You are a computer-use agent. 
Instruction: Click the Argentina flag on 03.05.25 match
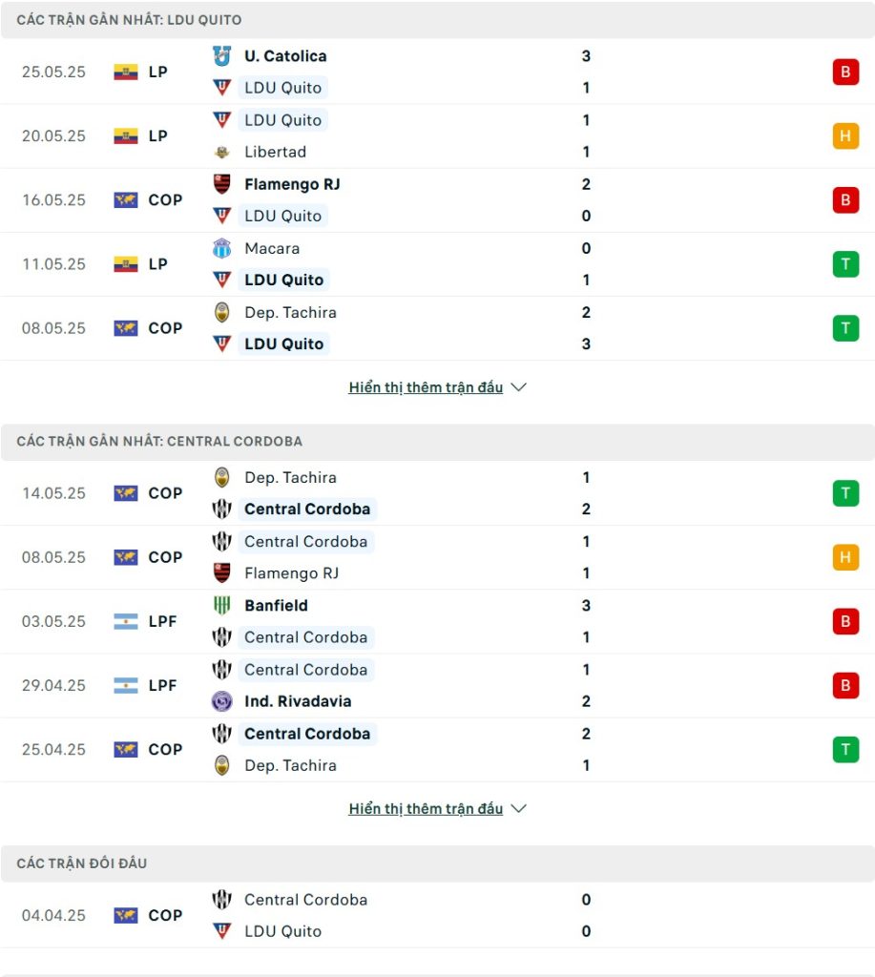[126, 622]
